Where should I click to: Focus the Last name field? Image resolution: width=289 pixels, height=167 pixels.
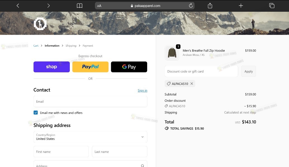tap(120, 152)
